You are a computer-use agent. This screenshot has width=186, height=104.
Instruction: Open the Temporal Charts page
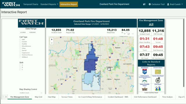click(x=31, y=4)
